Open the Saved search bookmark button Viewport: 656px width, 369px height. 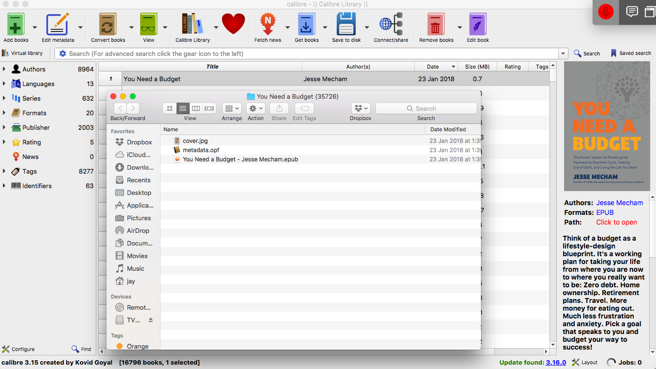coord(631,53)
